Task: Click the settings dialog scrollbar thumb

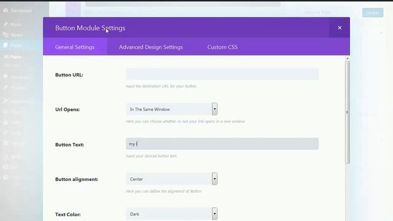Action: (348, 112)
